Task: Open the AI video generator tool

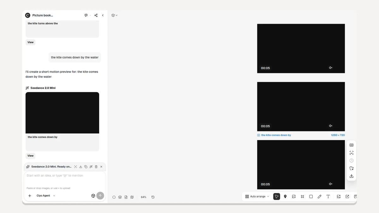Action: point(347,197)
